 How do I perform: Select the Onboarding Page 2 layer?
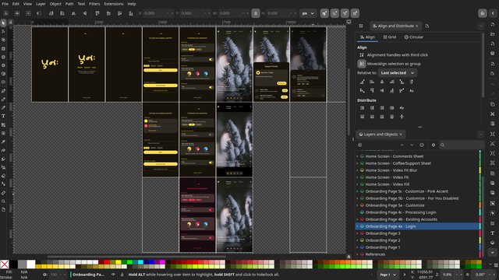418,240
